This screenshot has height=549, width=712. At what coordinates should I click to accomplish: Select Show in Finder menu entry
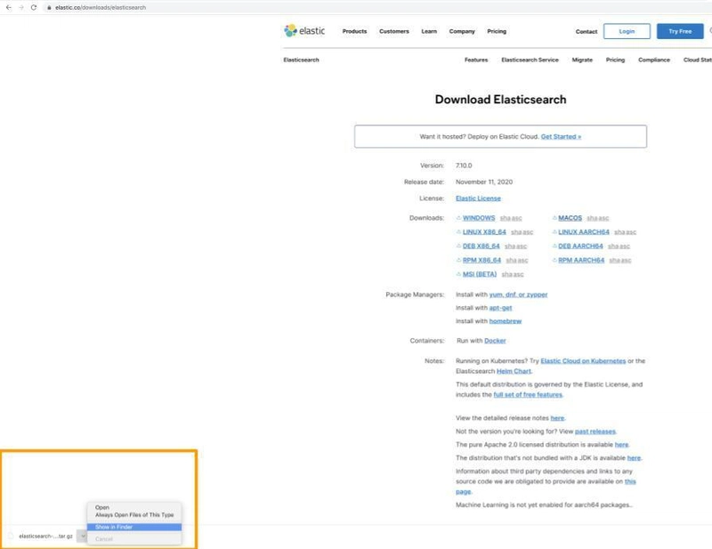(x=134, y=527)
